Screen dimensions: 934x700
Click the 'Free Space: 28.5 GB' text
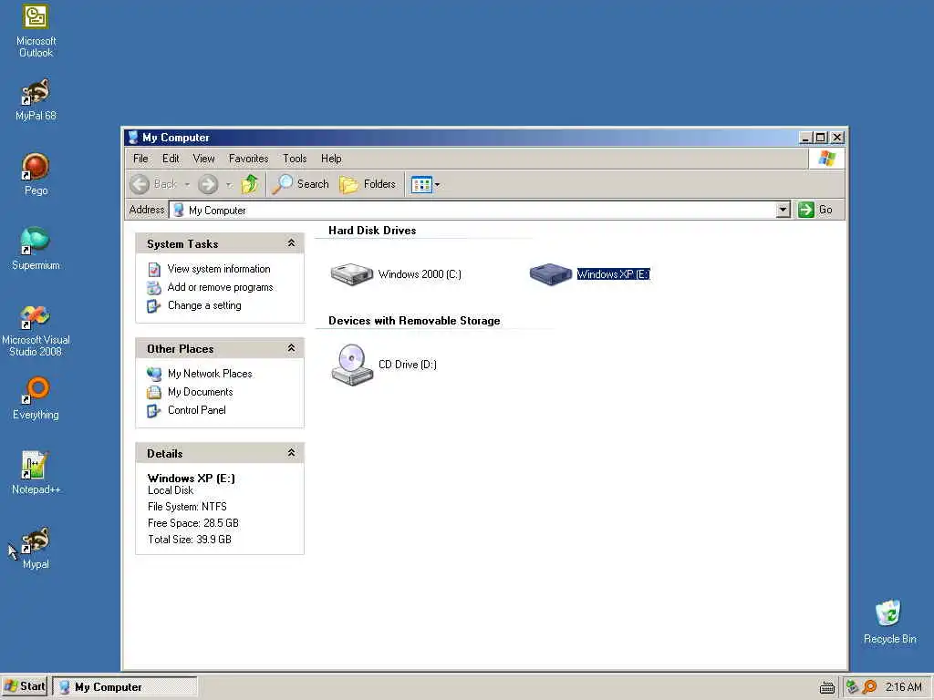(193, 523)
